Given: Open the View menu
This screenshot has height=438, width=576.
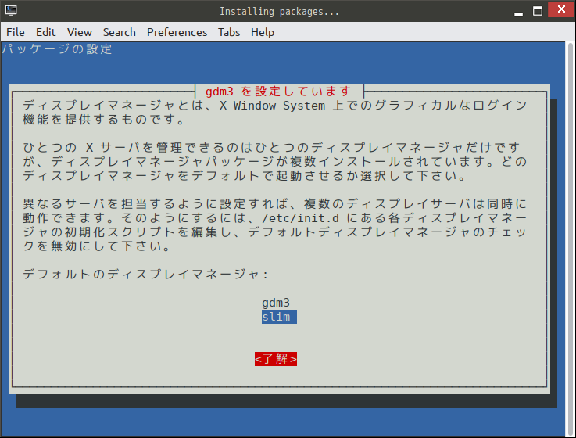Looking at the screenshot, I should click(x=80, y=32).
